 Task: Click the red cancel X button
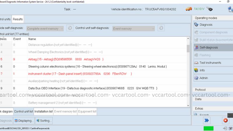(x=225, y=121)
